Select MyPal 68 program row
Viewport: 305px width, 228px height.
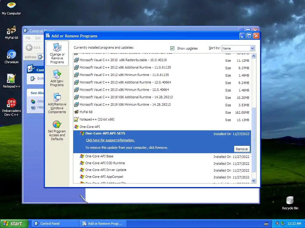pos(162,112)
